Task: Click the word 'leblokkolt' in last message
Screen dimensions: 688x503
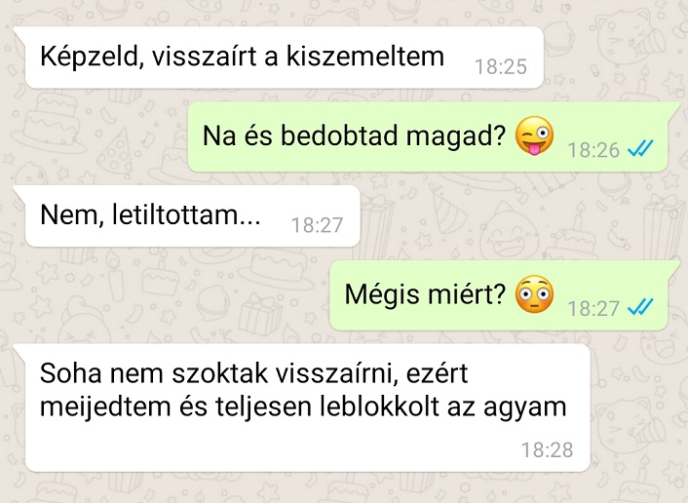Action: (x=379, y=406)
